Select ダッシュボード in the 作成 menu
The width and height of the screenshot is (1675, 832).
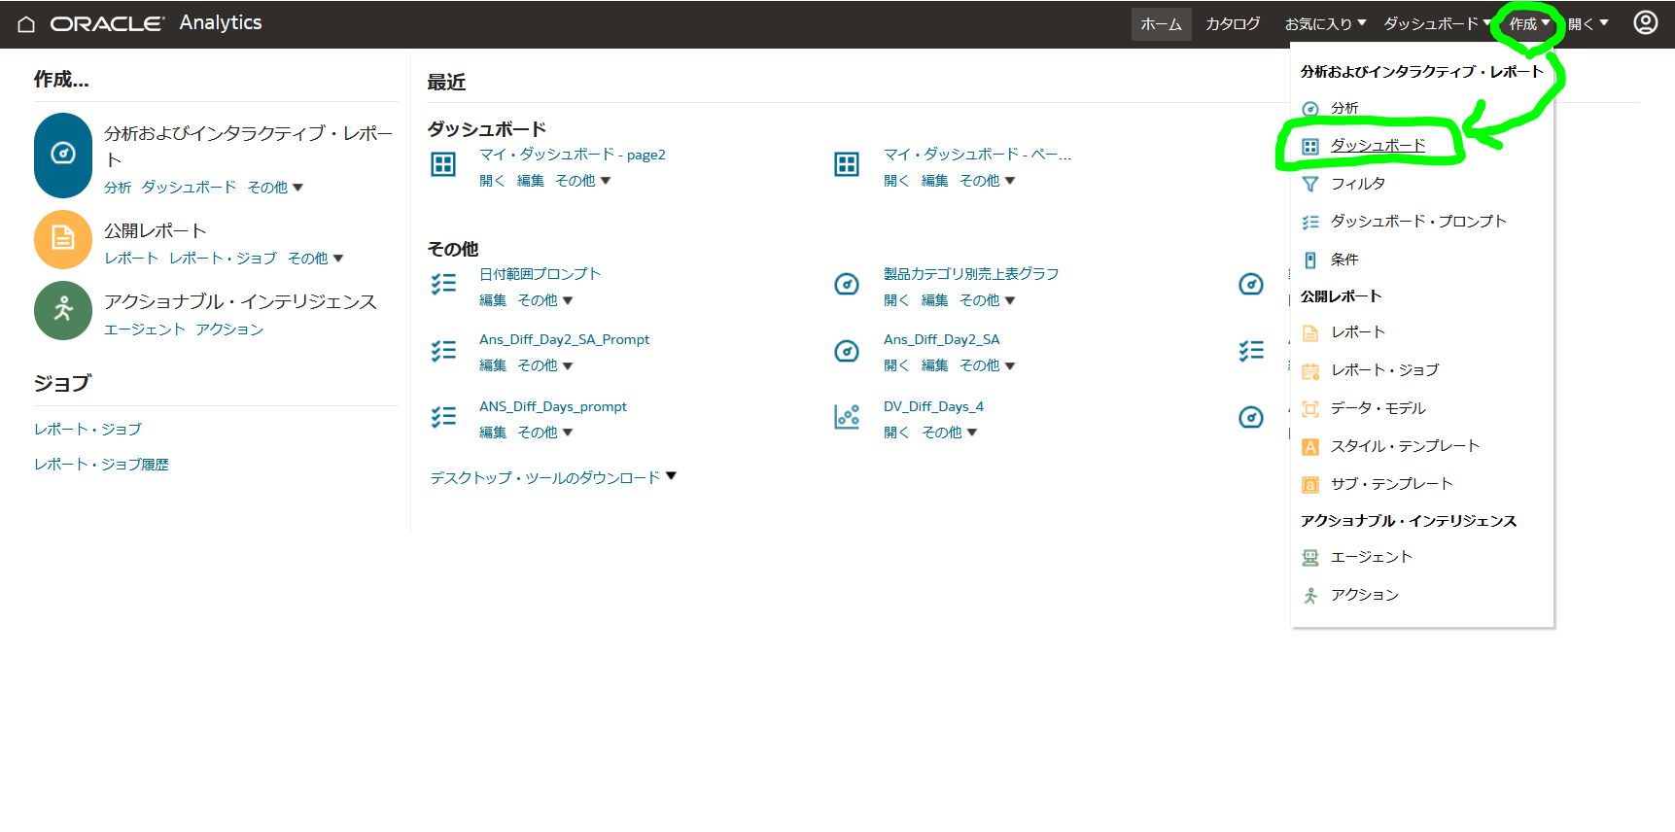coord(1378,146)
